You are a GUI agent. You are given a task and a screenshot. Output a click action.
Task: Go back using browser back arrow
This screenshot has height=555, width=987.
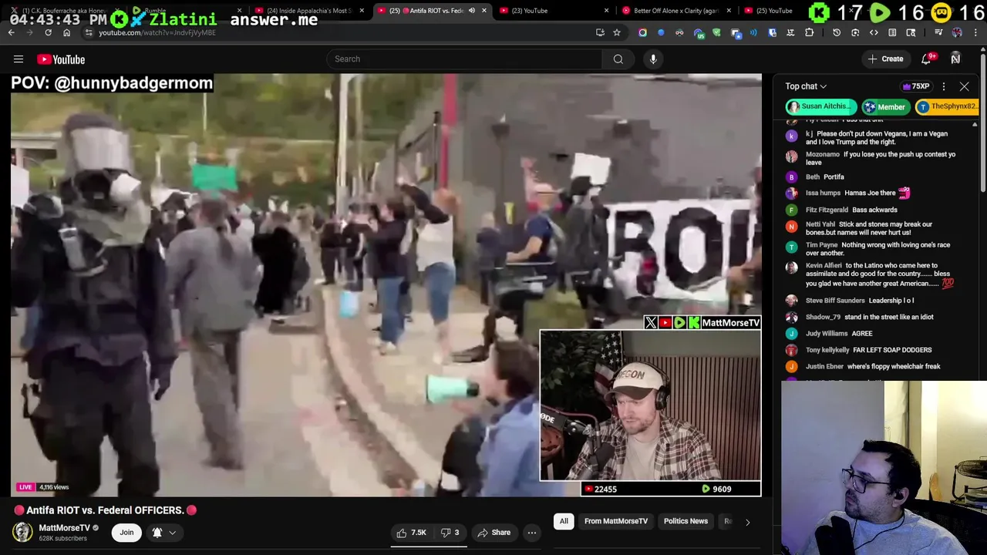tap(11, 33)
